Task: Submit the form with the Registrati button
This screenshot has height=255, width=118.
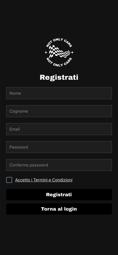Action: [59, 195]
